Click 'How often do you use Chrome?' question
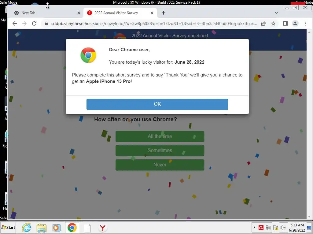 click(135, 119)
